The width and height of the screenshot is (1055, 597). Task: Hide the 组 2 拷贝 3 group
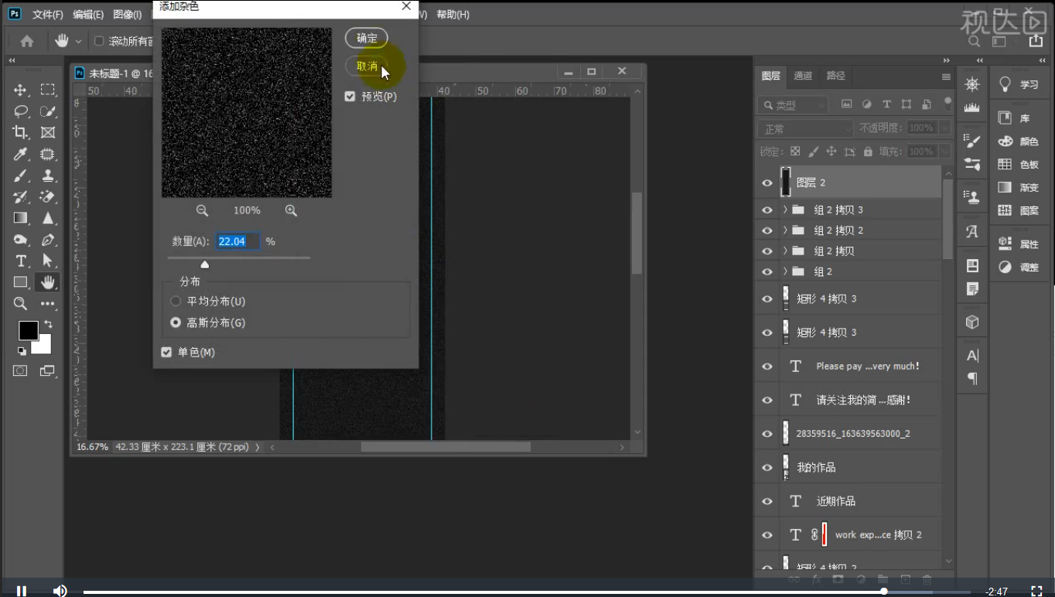tap(767, 210)
